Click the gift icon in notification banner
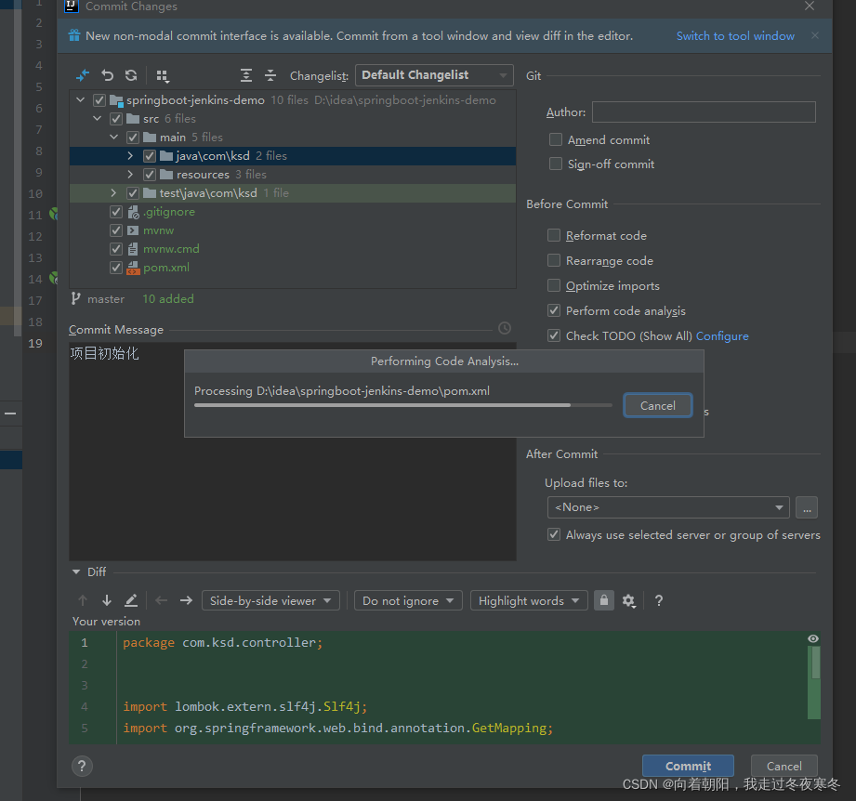The image size is (856, 801). [74, 35]
